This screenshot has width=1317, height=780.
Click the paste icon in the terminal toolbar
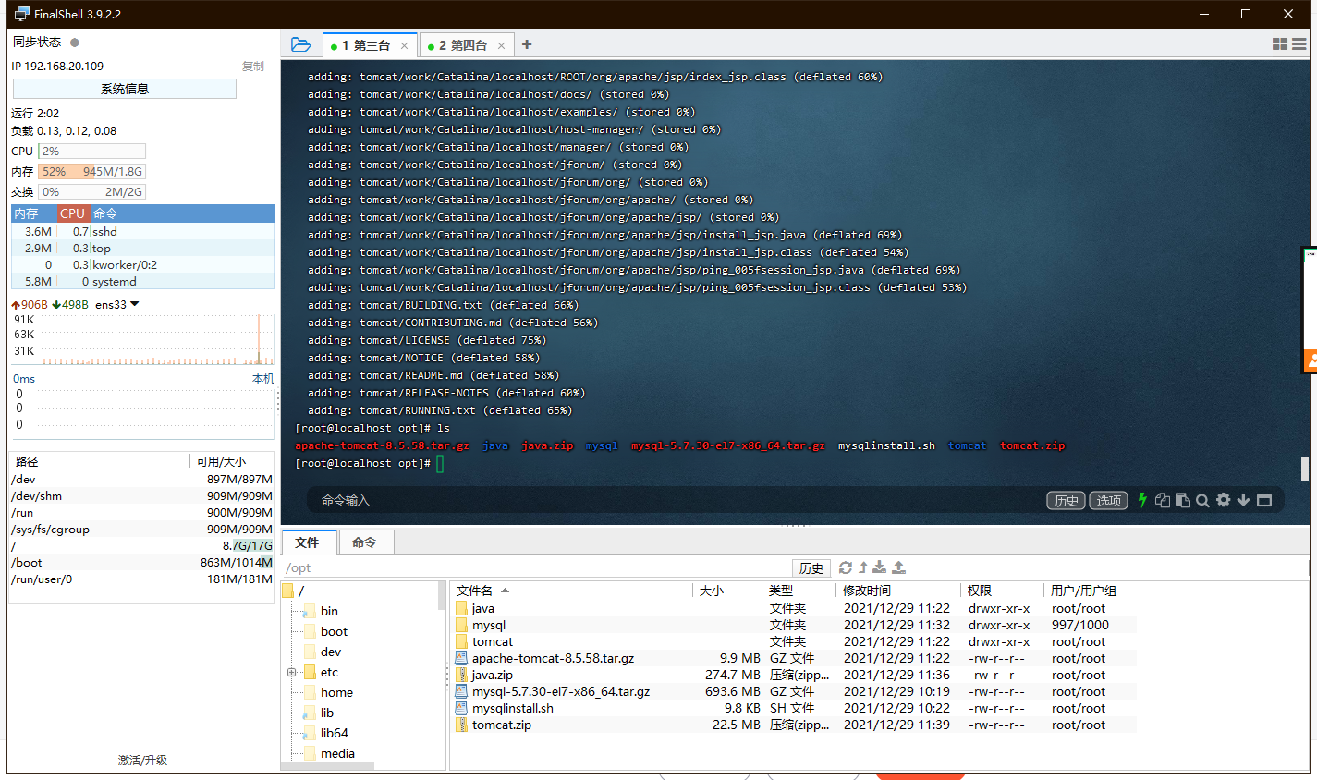pos(1184,500)
